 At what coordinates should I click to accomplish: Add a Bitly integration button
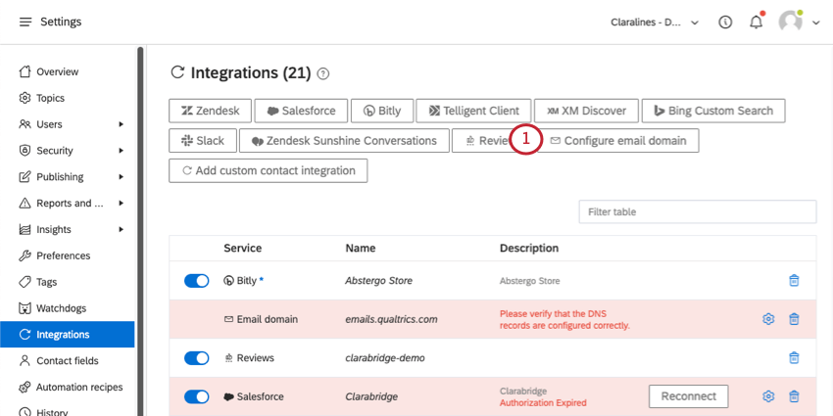(x=382, y=111)
